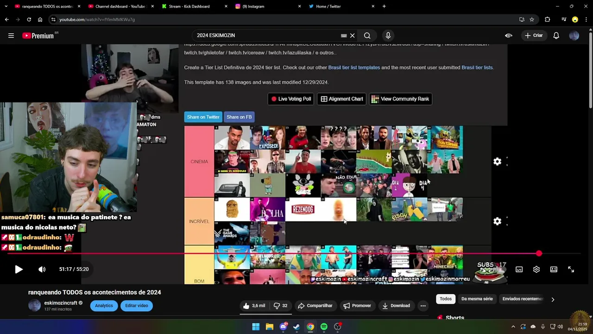Seek using the red progress bar handle
Image resolution: width=593 pixels, height=334 pixels.
(539, 253)
